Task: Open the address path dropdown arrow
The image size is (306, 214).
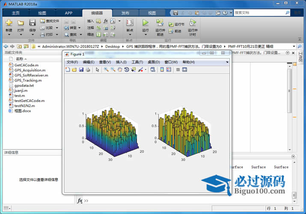Action: tap(294, 46)
